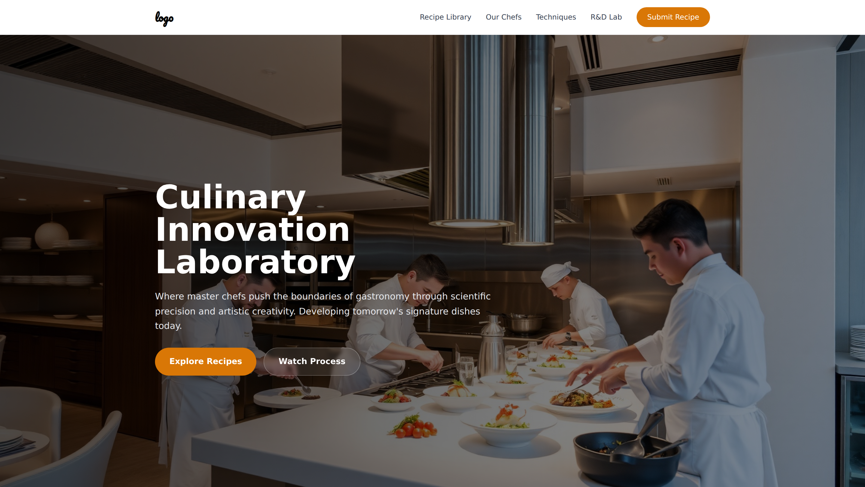Click the script logo in the header

(164, 18)
